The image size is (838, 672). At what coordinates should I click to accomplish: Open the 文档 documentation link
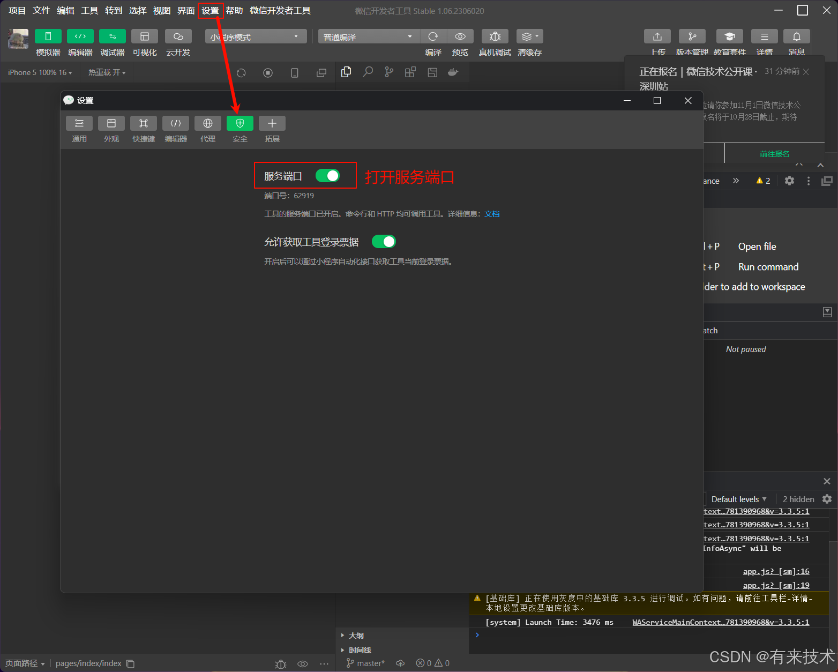[492, 214]
